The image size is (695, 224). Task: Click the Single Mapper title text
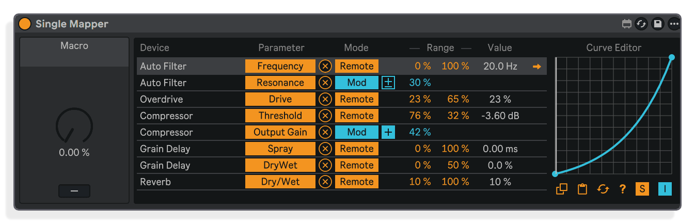[72, 24]
